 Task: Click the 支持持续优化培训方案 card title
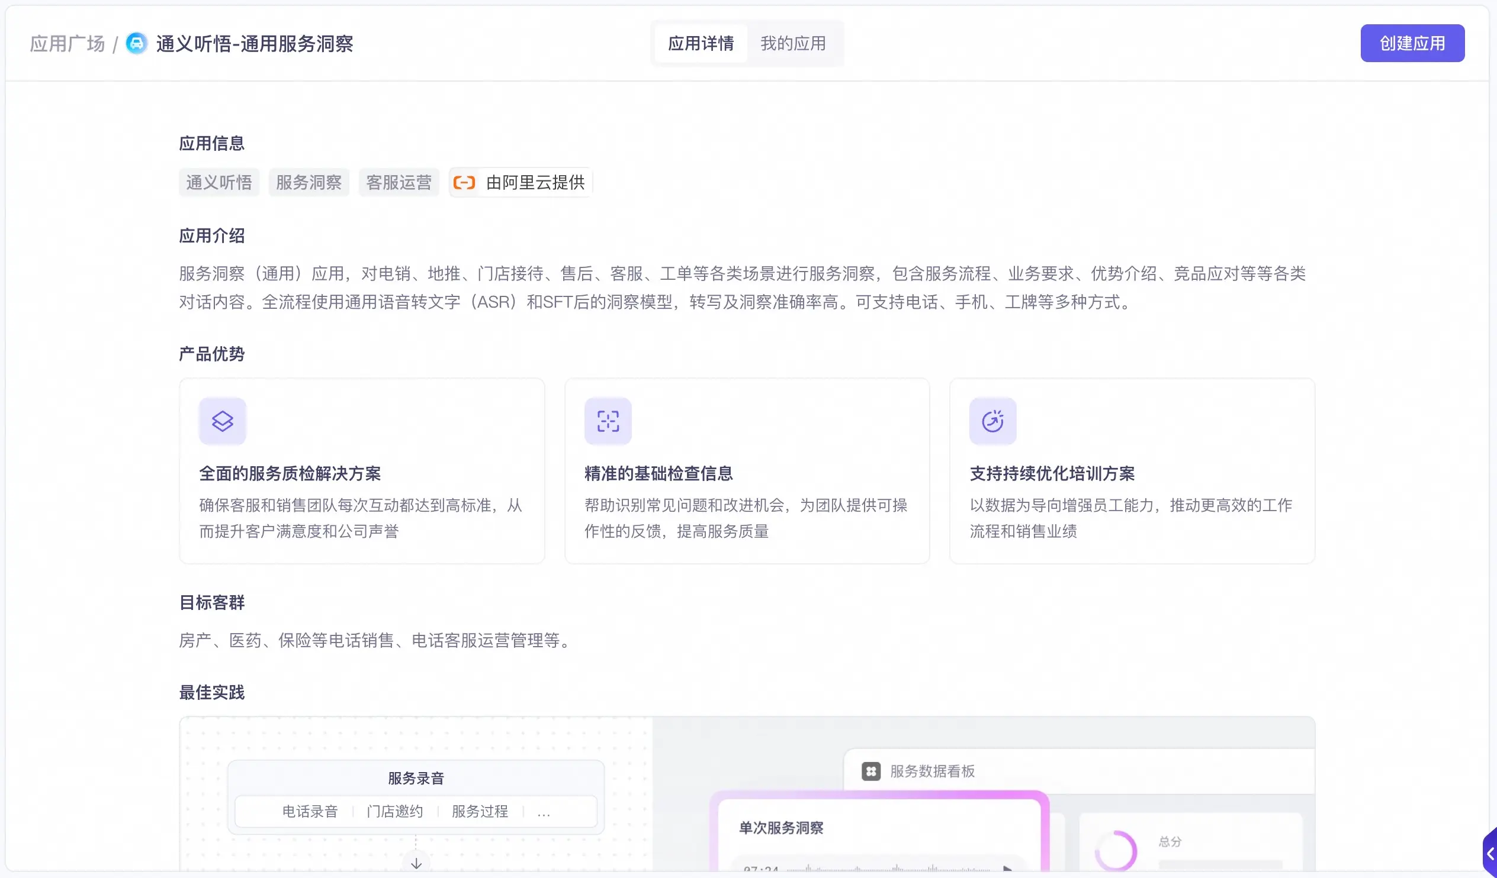click(1052, 473)
